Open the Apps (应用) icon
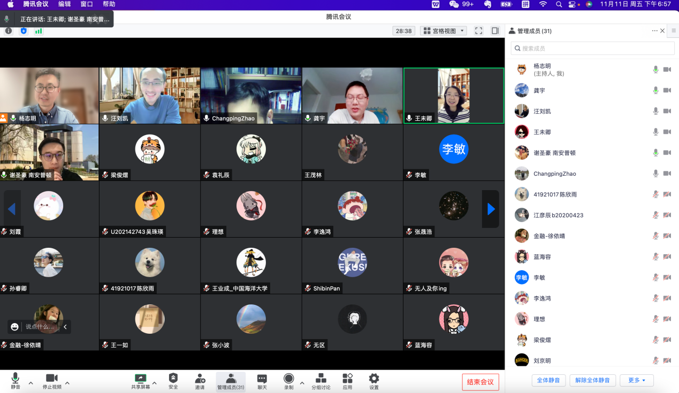Image resolution: width=679 pixels, height=393 pixels. tap(347, 381)
